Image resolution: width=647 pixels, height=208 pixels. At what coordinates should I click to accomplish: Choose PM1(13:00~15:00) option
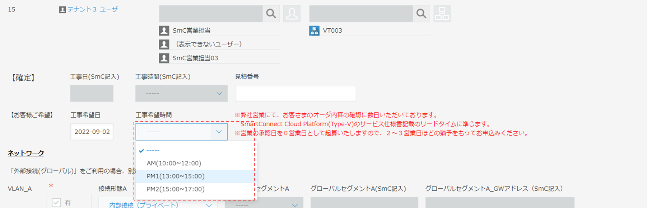195,176
